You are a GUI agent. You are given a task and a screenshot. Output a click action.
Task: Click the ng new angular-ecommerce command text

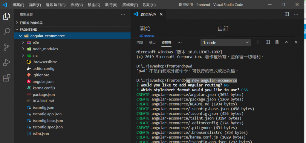click(211, 80)
